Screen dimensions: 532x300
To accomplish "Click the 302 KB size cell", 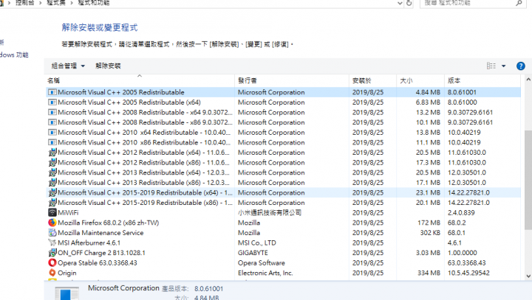I will point(430,233).
